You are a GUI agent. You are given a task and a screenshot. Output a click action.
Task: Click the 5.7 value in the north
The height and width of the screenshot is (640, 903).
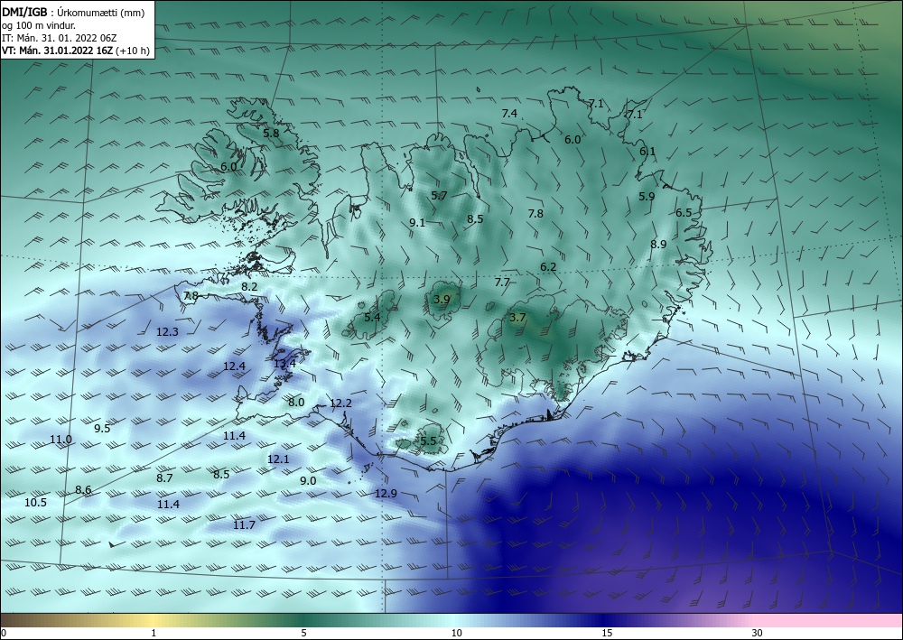point(439,196)
